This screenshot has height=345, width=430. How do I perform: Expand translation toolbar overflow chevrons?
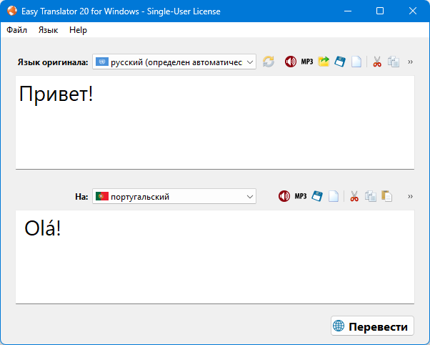click(x=410, y=197)
